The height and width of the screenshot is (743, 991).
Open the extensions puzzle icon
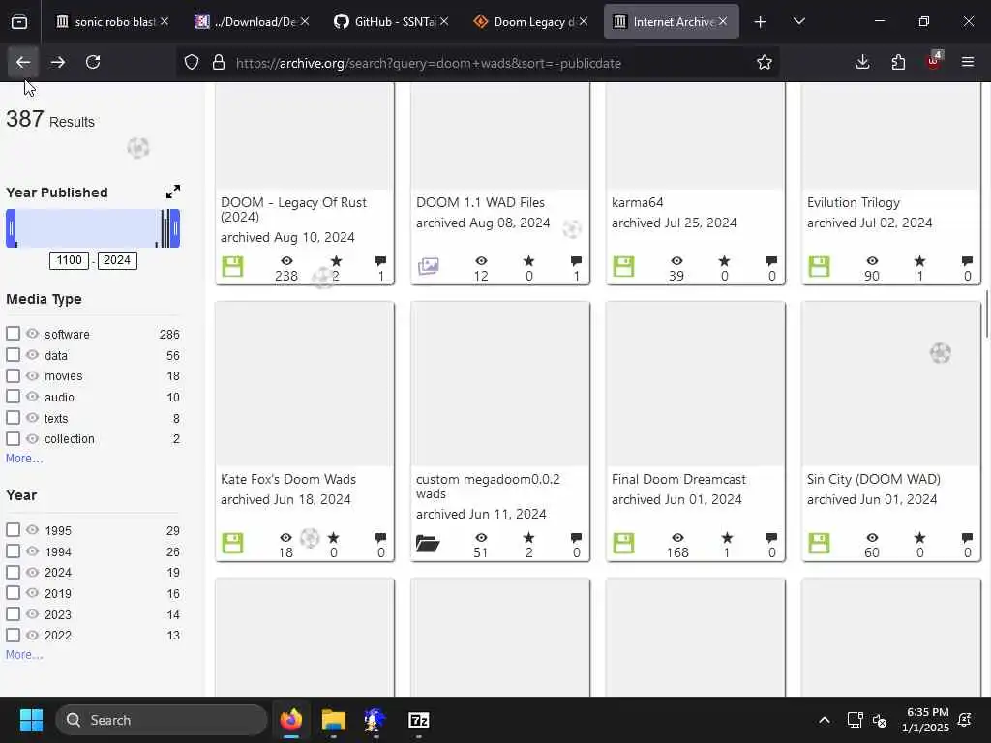pyautogui.click(x=898, y=62)
